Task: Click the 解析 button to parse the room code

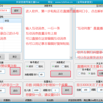Action: click(16, 11)
